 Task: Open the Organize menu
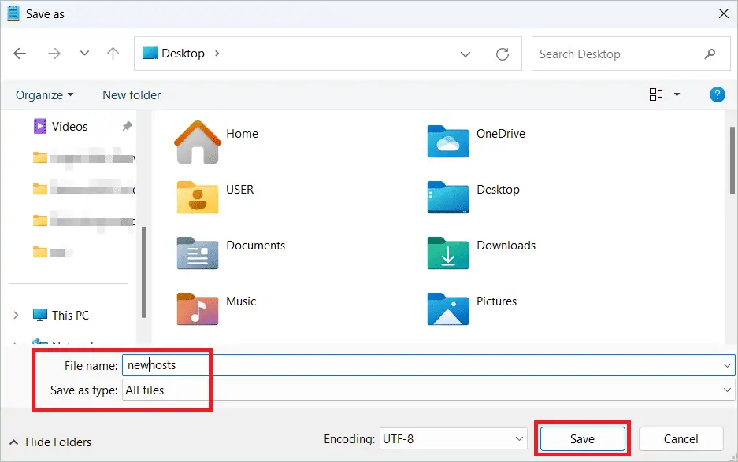coord(44,94)
